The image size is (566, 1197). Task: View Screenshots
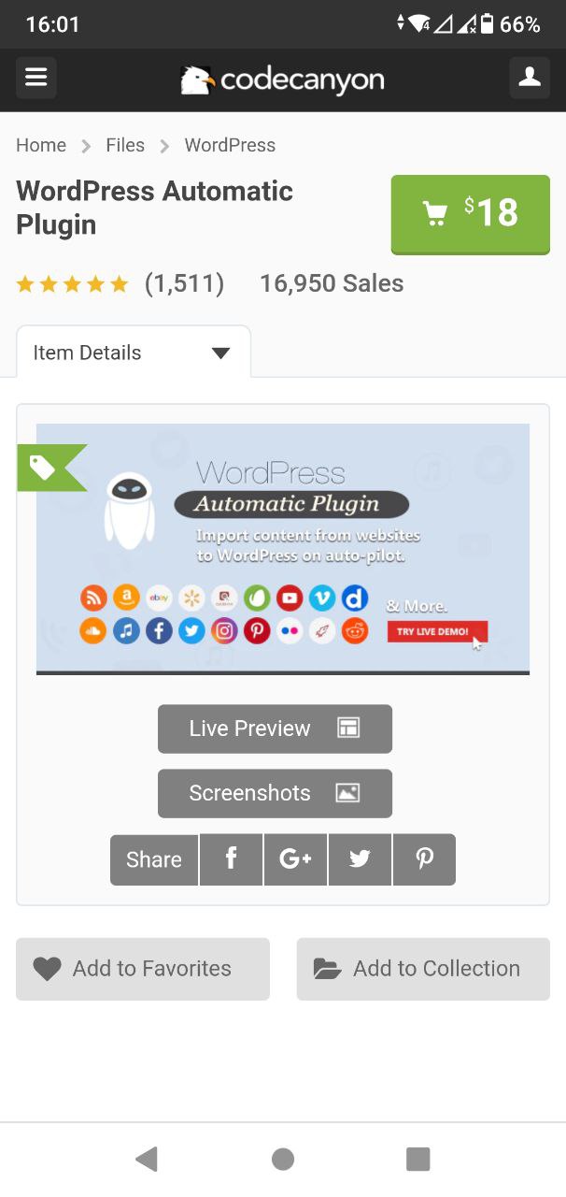tap(275, 793)
